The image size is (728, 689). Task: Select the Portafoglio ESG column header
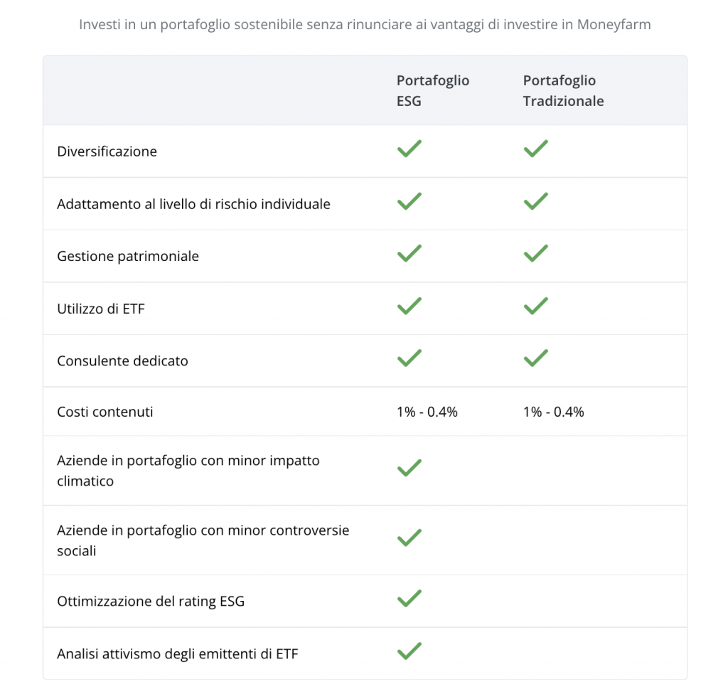tap(433, 90)
